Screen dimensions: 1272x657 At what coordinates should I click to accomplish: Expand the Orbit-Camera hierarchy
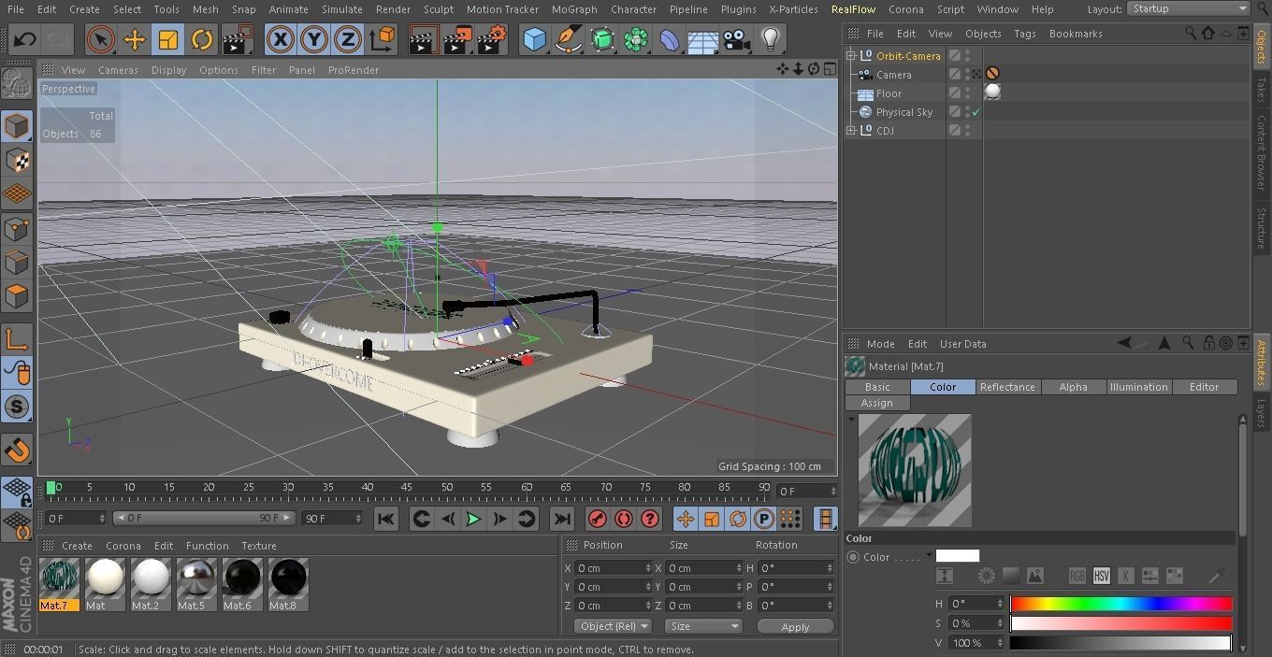(852, 56)
